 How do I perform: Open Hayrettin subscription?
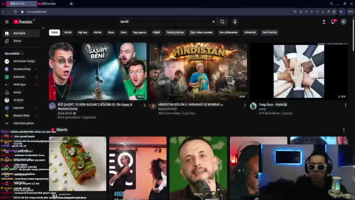pyautogui.click(x=22, y=108)
